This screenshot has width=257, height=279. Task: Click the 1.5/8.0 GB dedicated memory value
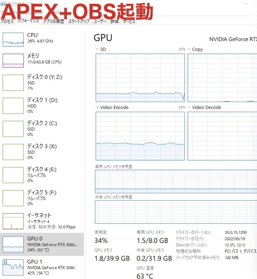coord(152,241)
